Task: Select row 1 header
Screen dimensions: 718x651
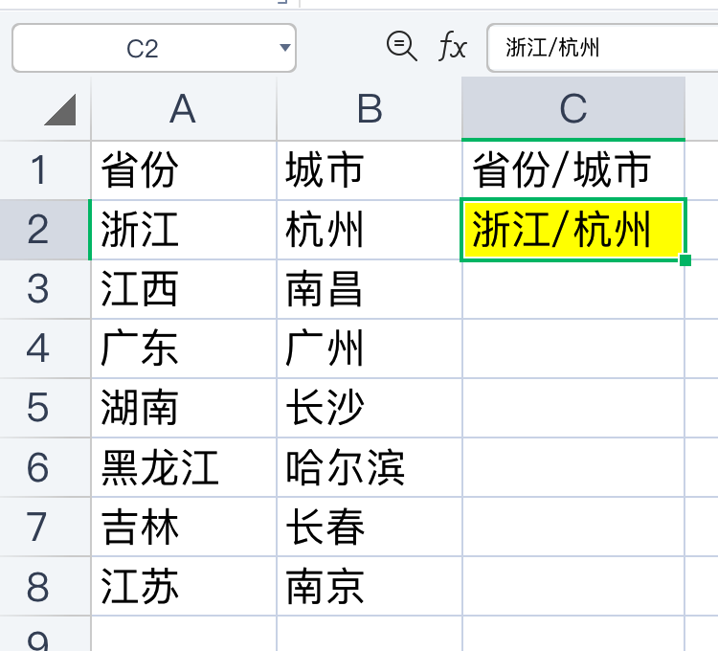Action: (x=45, y=170)
